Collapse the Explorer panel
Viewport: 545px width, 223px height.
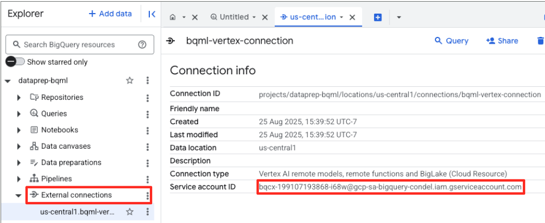(152, 14)
